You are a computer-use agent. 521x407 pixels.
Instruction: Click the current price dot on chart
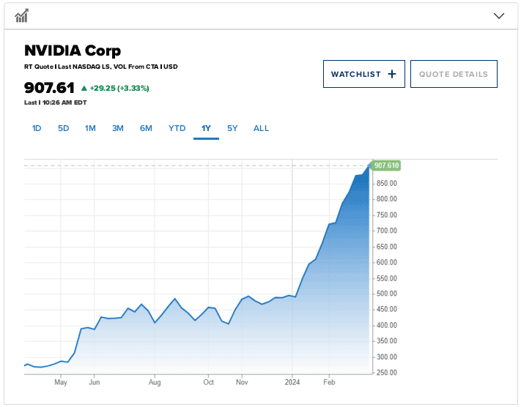(x=369, y=165)
